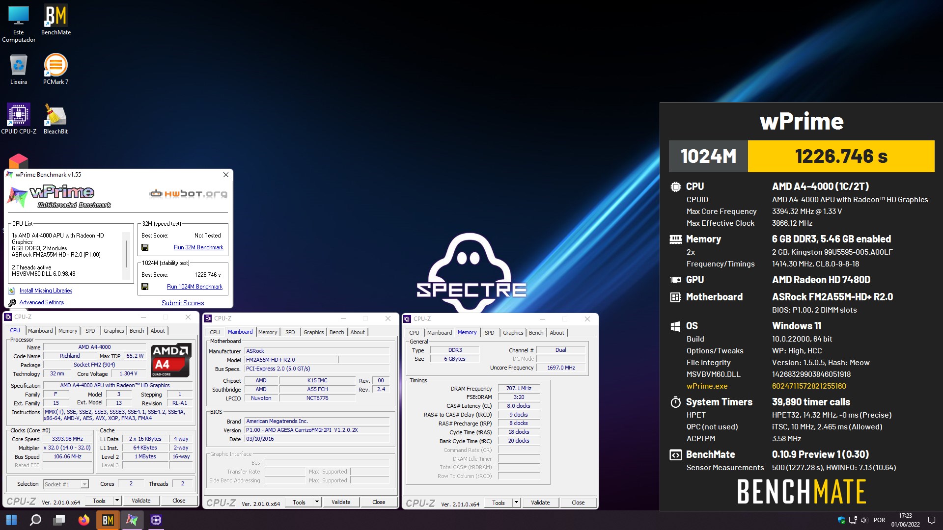Image resolution: width=943 pixels, height=530 pixels.
Task: Click the icon beside Install Missing Libraries
Action: click(12, 291)
